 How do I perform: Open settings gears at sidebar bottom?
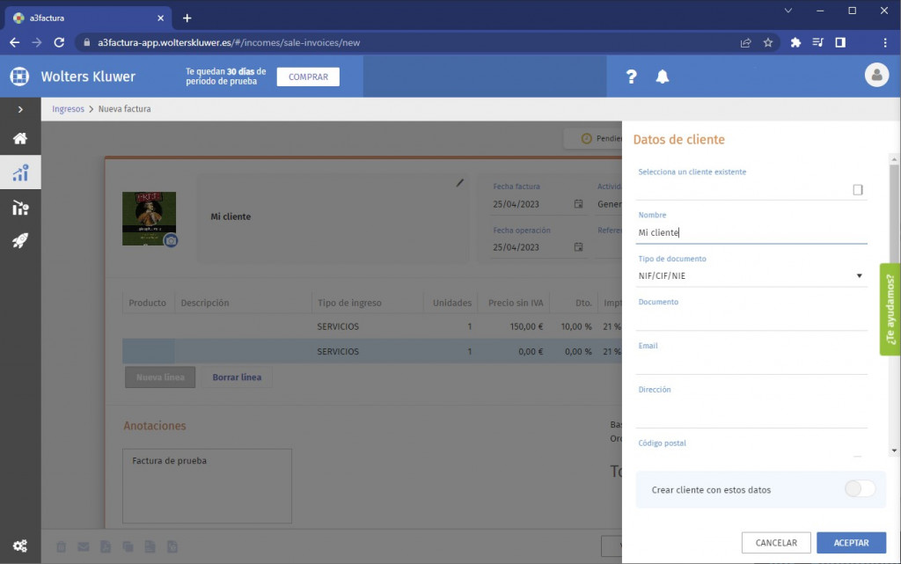click(x=19, y=546)
